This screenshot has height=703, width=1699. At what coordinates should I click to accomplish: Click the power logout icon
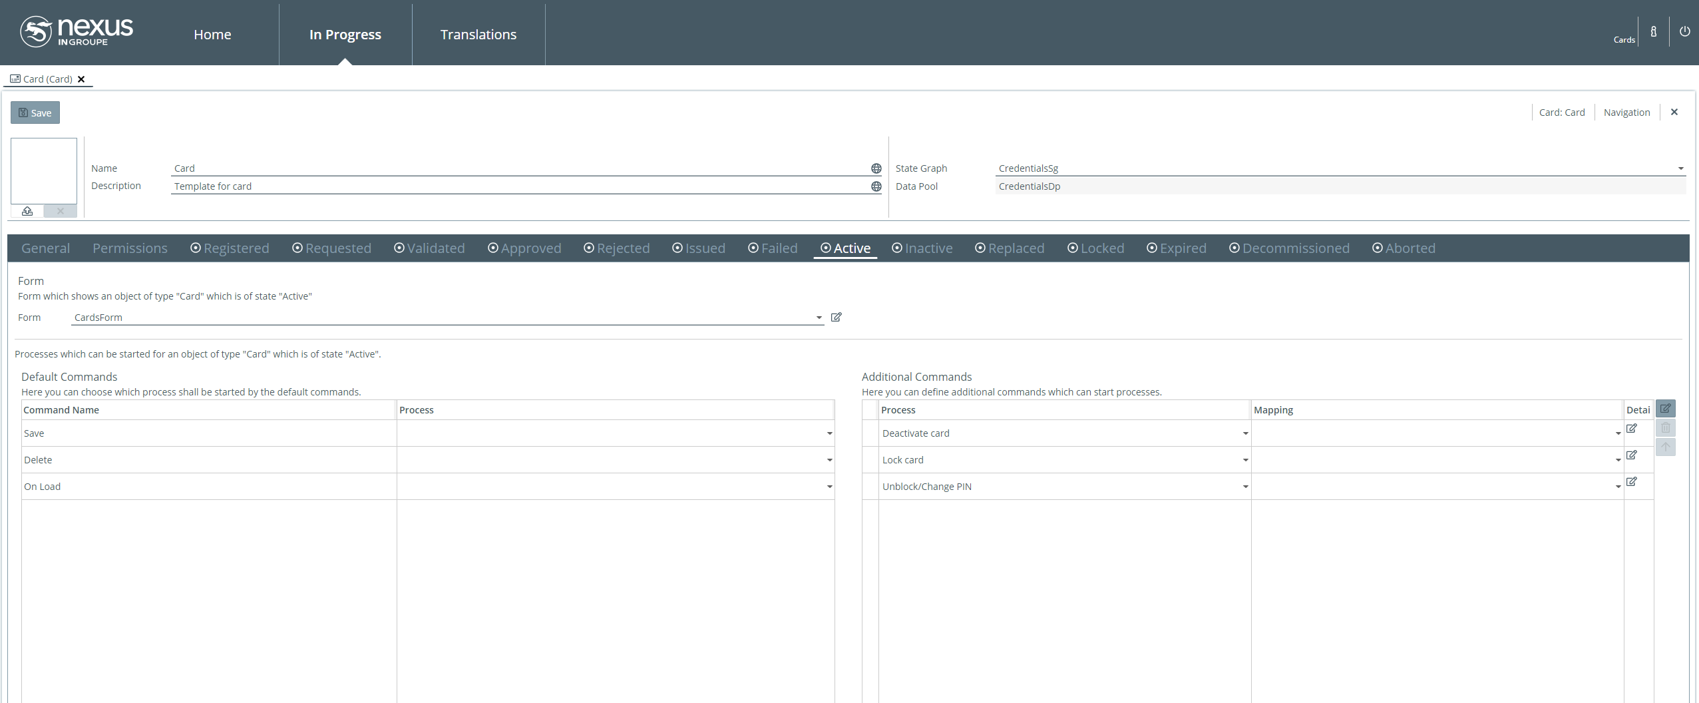(x=1684, y=31)
